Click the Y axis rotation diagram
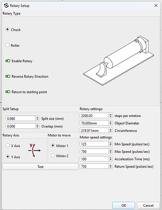The height and width of the screenshot is (210, 162). (34, 150)
